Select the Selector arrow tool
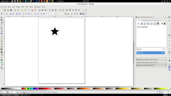 [2, 17]
